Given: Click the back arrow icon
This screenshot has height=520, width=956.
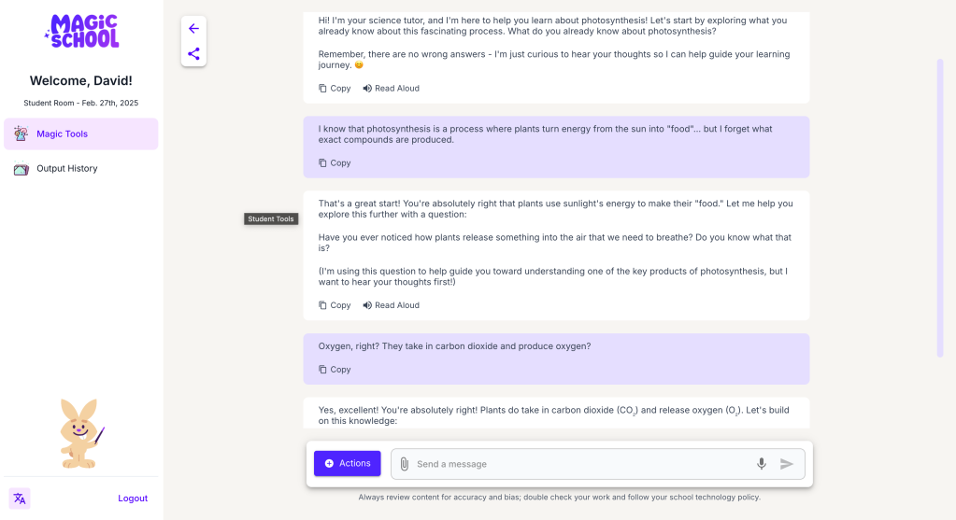Looking at the screenshot, I should pyautogui.click(x=193, y=29).
